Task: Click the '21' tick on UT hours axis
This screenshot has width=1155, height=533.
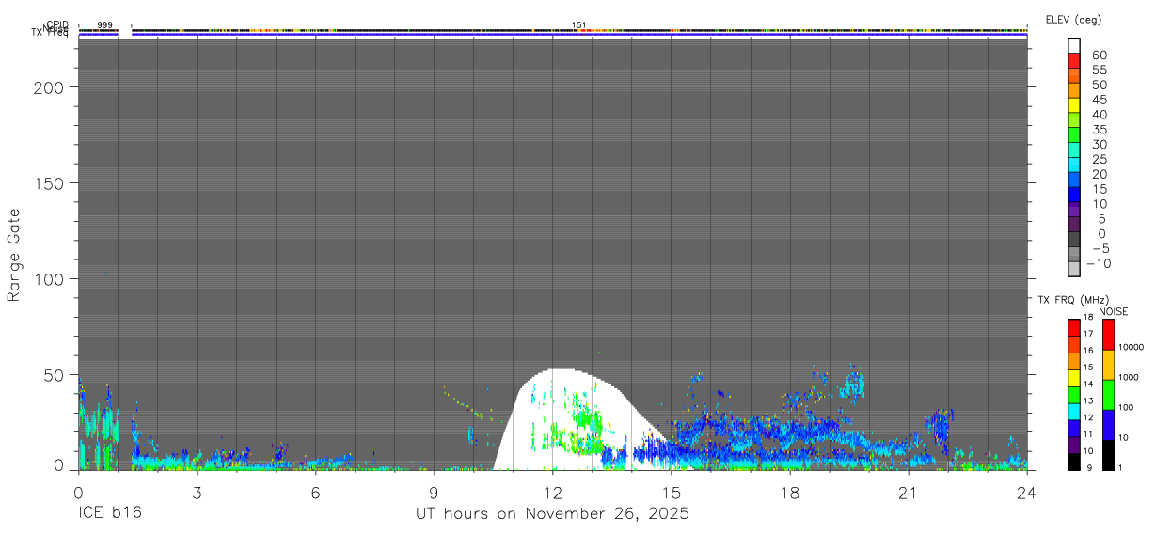Action: click(908, 492)
